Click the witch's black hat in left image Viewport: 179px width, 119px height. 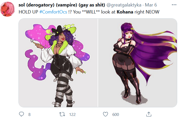(58, 30)
